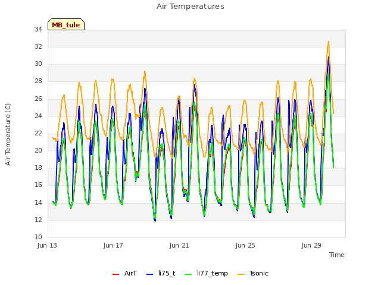The width and height of the screenshot is (381, 285).
Task: Click the 30 y-axis tick label
Action: [x=38, y=64]
